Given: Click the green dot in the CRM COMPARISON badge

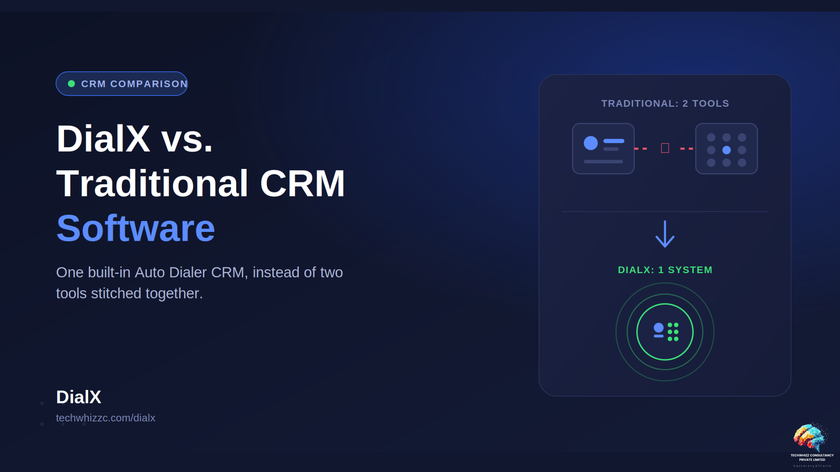Looking at the screenshot, I should pyautogui.click(x=71, y=84).
